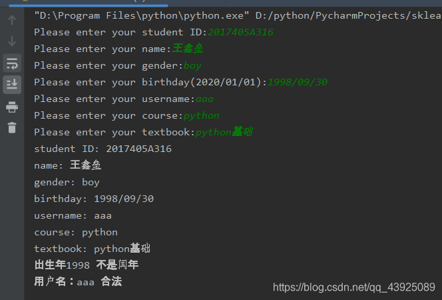Click the final username aaa validity line
This screenshot has width=442, height=300.
78,281
